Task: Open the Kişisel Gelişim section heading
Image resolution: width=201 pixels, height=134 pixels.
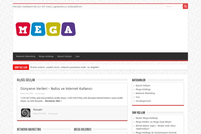Action: pyautogui.click(x=26, y=80)
